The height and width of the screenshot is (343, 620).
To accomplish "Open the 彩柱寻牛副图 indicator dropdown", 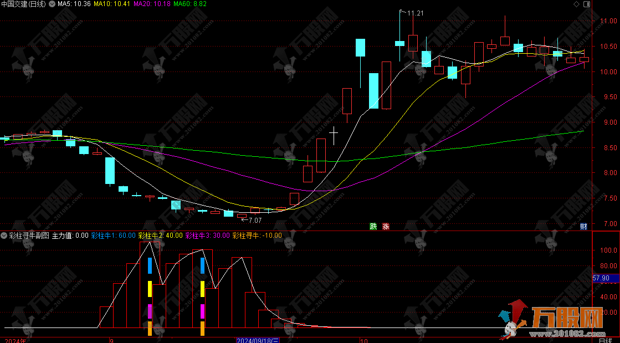I will click(4, 236).
